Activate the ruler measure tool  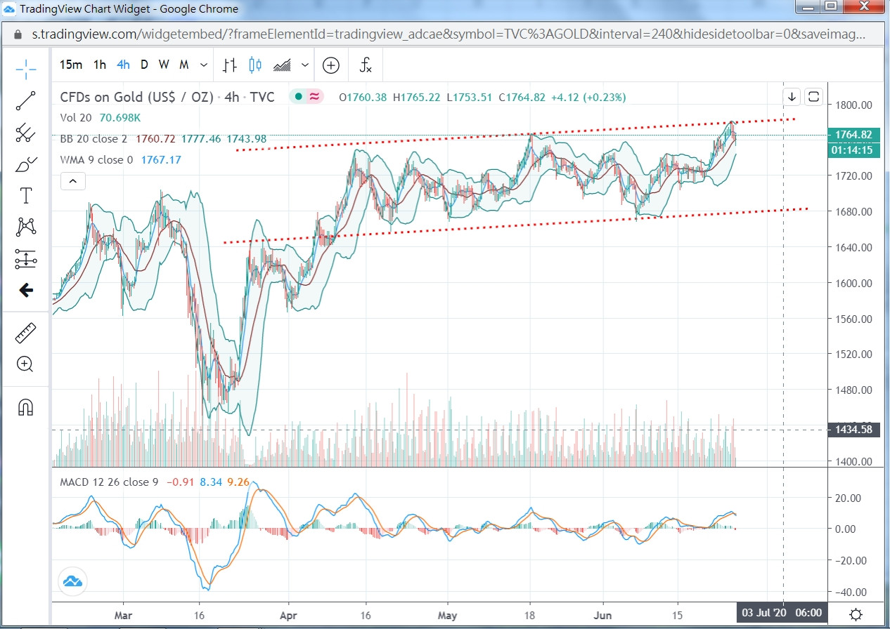(26, 333)
